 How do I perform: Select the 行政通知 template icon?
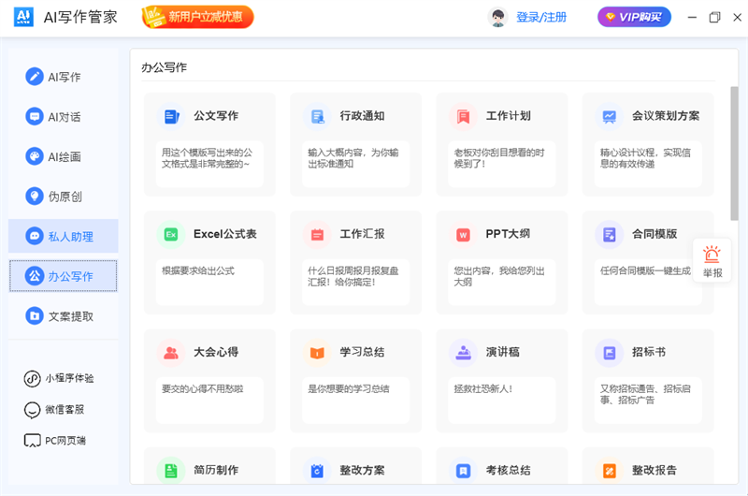tap(317, 116)
